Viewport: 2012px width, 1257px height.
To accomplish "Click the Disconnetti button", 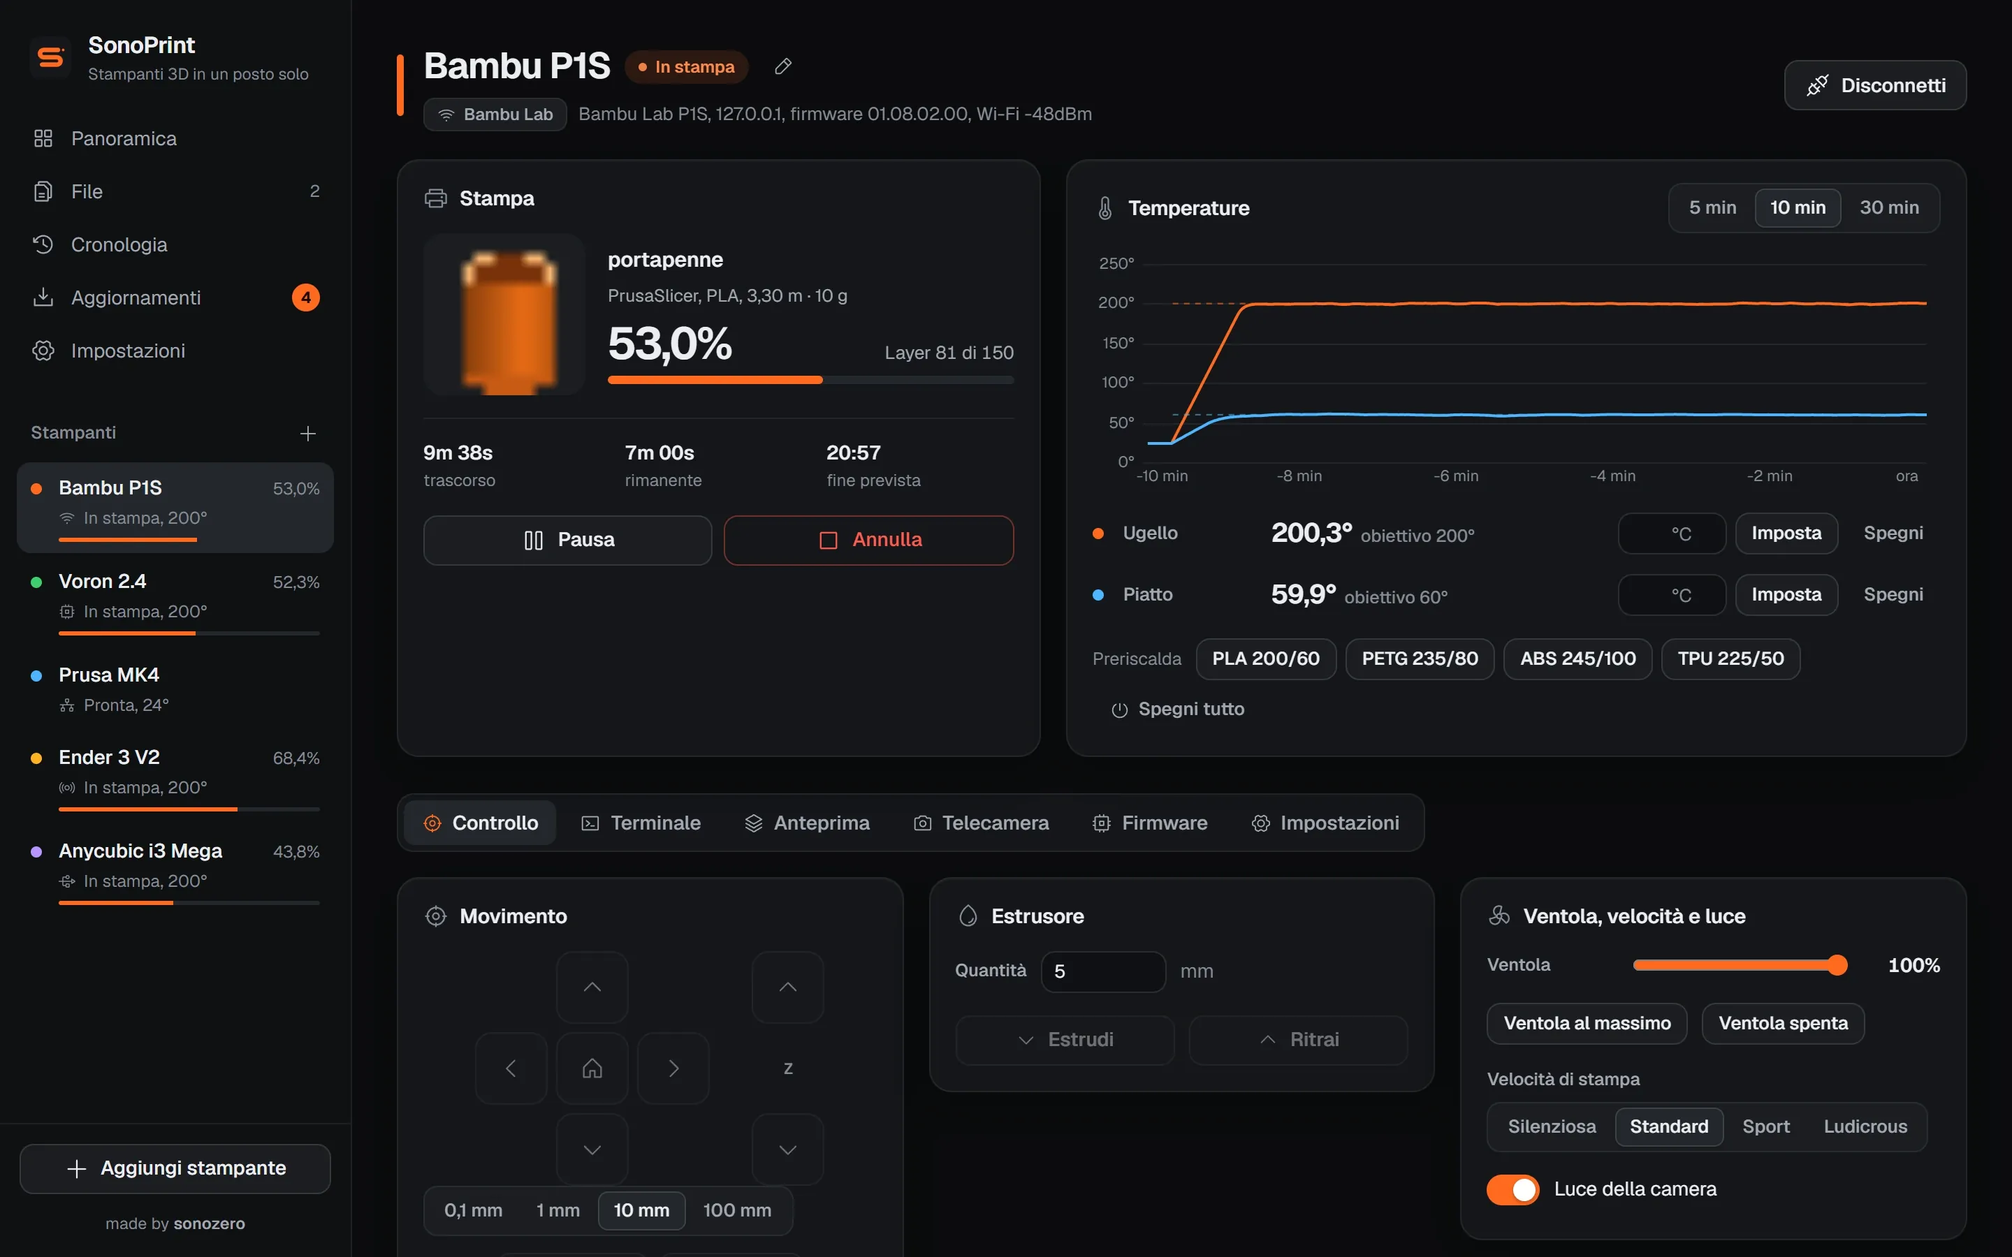I will pos(1875,86).
